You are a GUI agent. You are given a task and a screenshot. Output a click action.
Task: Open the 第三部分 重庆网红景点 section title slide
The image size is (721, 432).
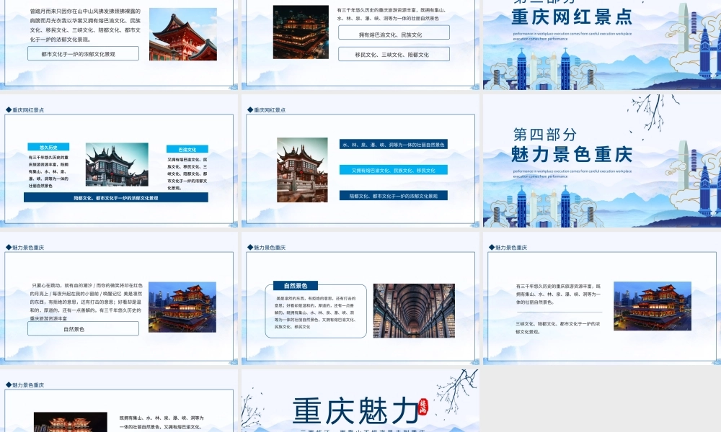coord(602,45)
